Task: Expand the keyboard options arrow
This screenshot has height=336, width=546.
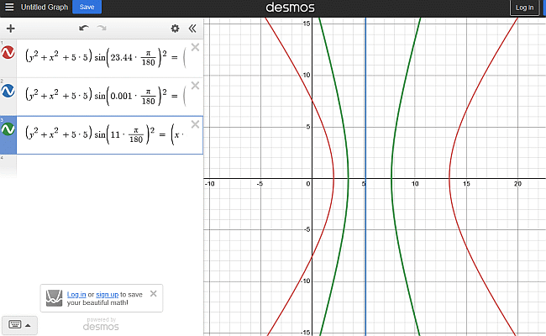Action: coord(28,324)
